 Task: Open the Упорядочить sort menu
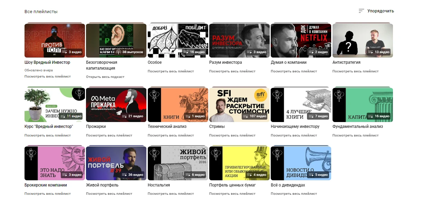[x=376, y=11]
